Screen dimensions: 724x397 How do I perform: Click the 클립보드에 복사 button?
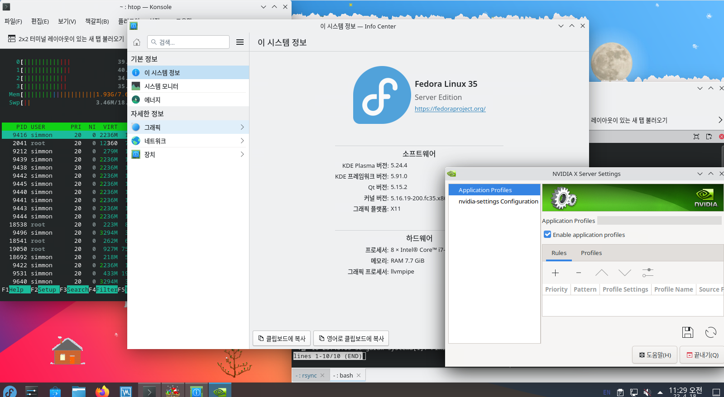coord(282,338)
